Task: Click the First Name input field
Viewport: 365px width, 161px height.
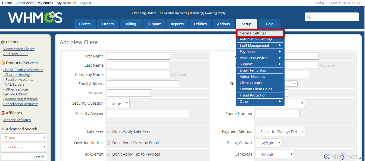Action: coord(138,56)
